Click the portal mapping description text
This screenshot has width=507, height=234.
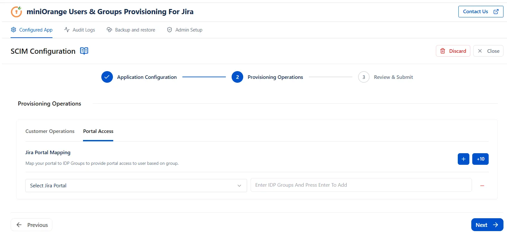click(102, 164)
